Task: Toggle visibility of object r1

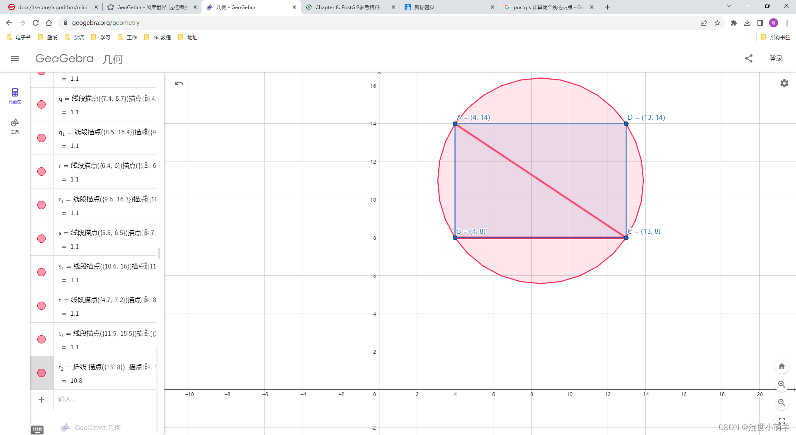Action: [41, 205]
